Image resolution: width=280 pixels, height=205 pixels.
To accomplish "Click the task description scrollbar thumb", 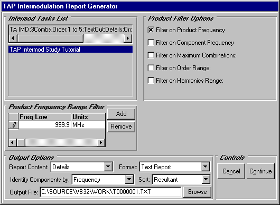I will 50,38.
